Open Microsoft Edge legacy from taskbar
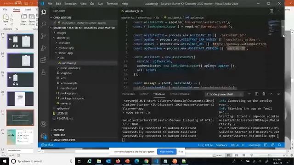 [x=90, y=161]
